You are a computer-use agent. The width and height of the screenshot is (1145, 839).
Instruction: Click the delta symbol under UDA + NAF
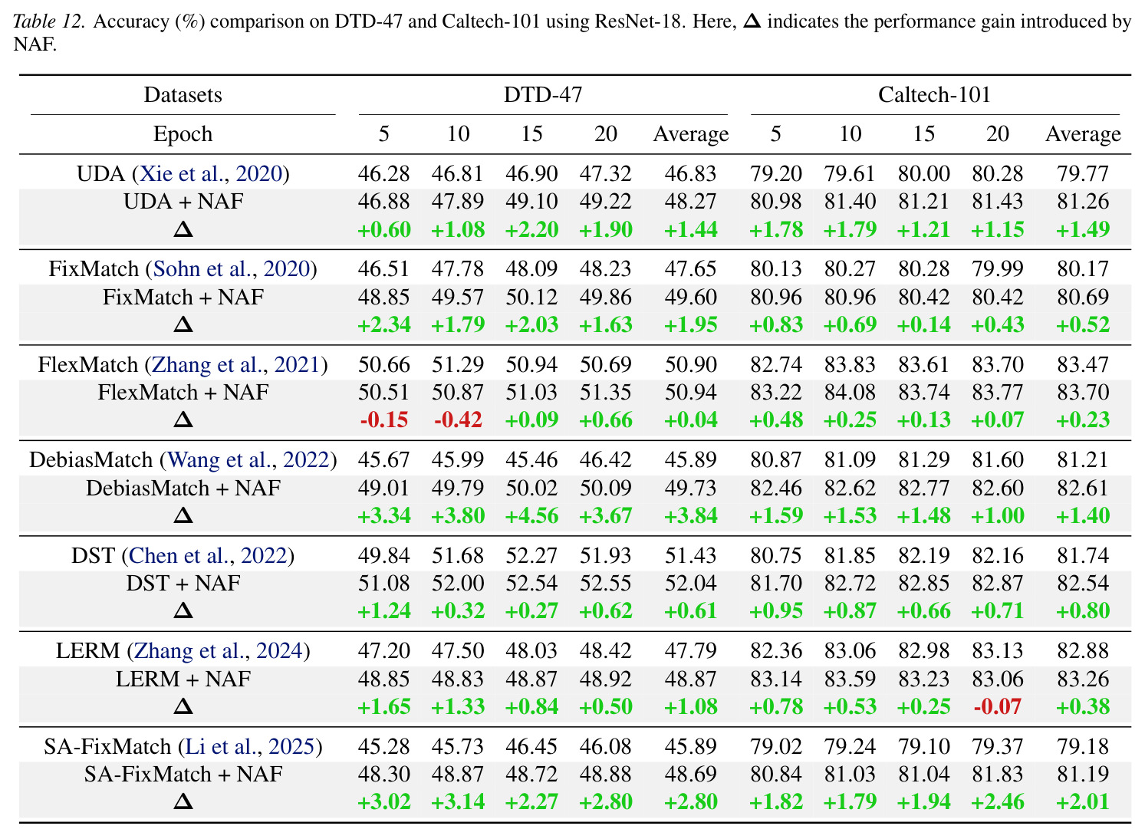click(183, 229)
